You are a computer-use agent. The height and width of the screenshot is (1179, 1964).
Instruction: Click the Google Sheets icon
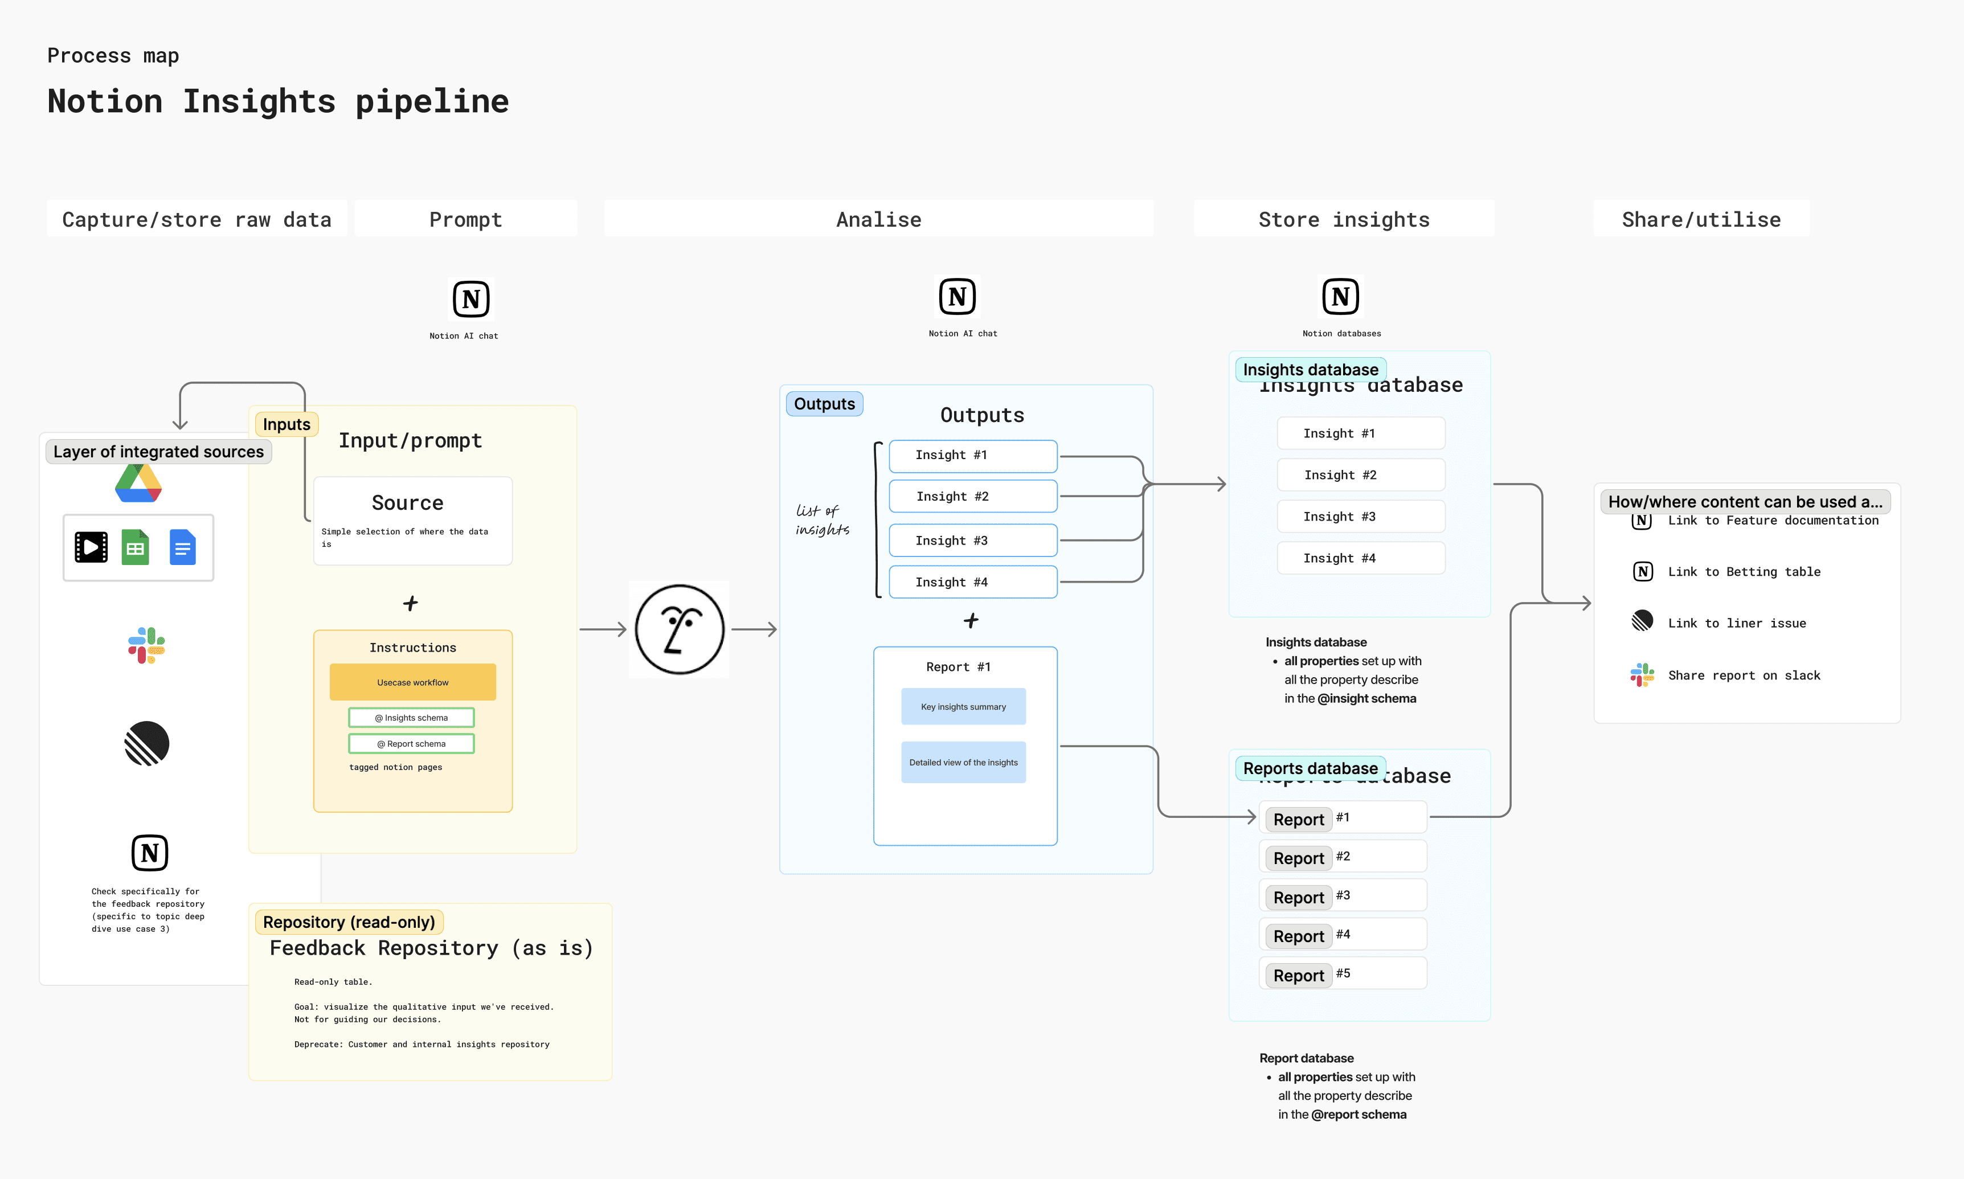(135, 547)
